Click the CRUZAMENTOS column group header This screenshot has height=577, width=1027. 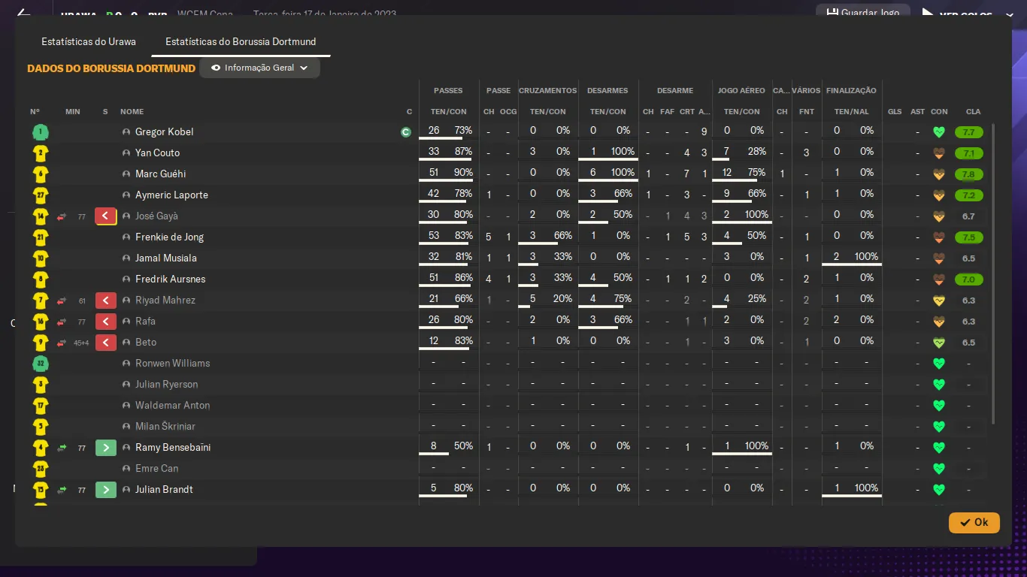click(x=548, y=91)
